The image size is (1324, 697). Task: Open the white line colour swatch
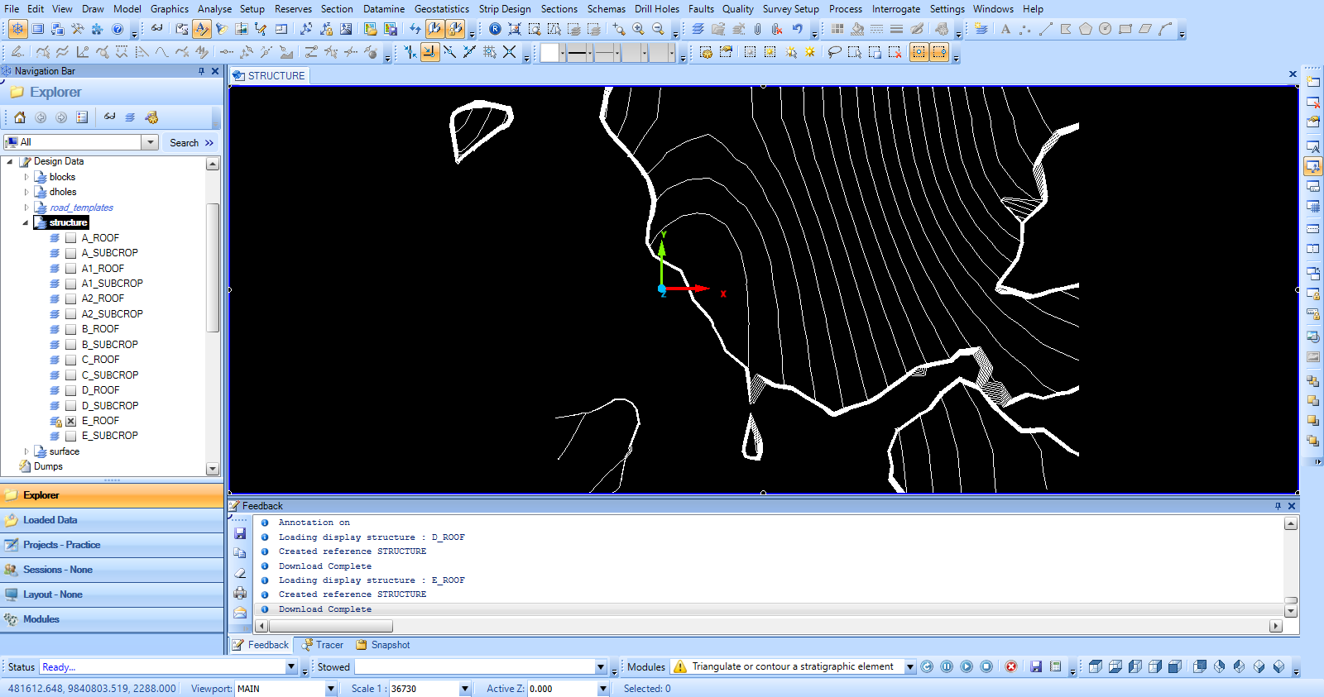click(549, 53)
